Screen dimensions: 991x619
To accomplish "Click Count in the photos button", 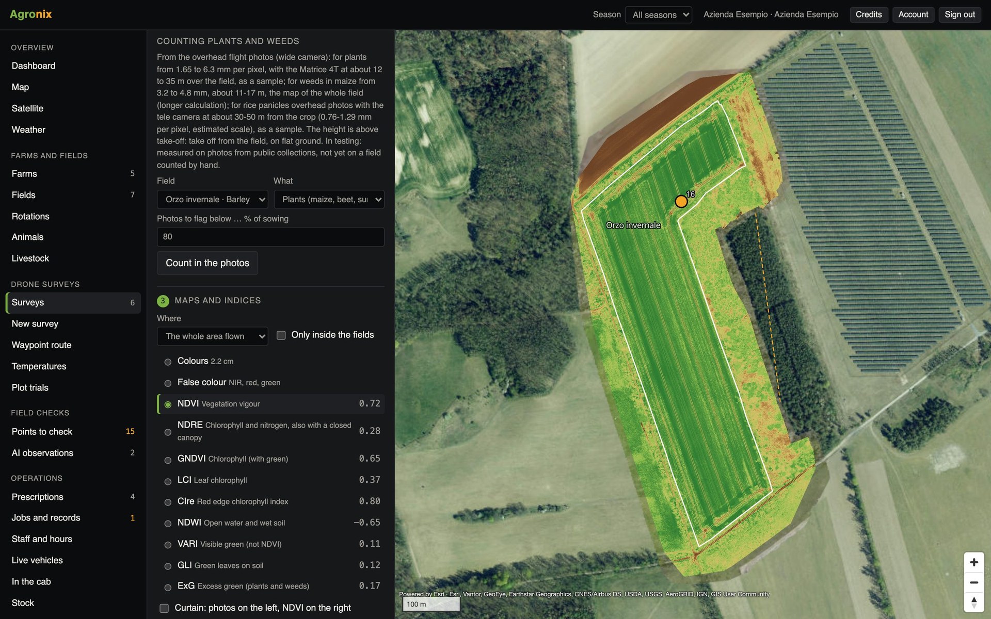I will pos(207,263).
